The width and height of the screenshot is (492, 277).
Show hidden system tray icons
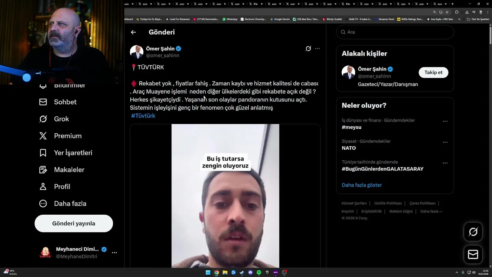457,272
